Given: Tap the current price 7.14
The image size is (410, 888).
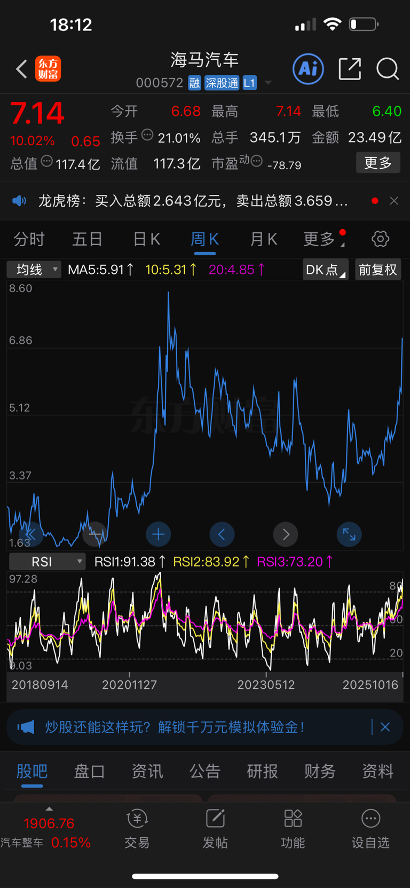Looking at the screenshot, I should pos(37,113).
